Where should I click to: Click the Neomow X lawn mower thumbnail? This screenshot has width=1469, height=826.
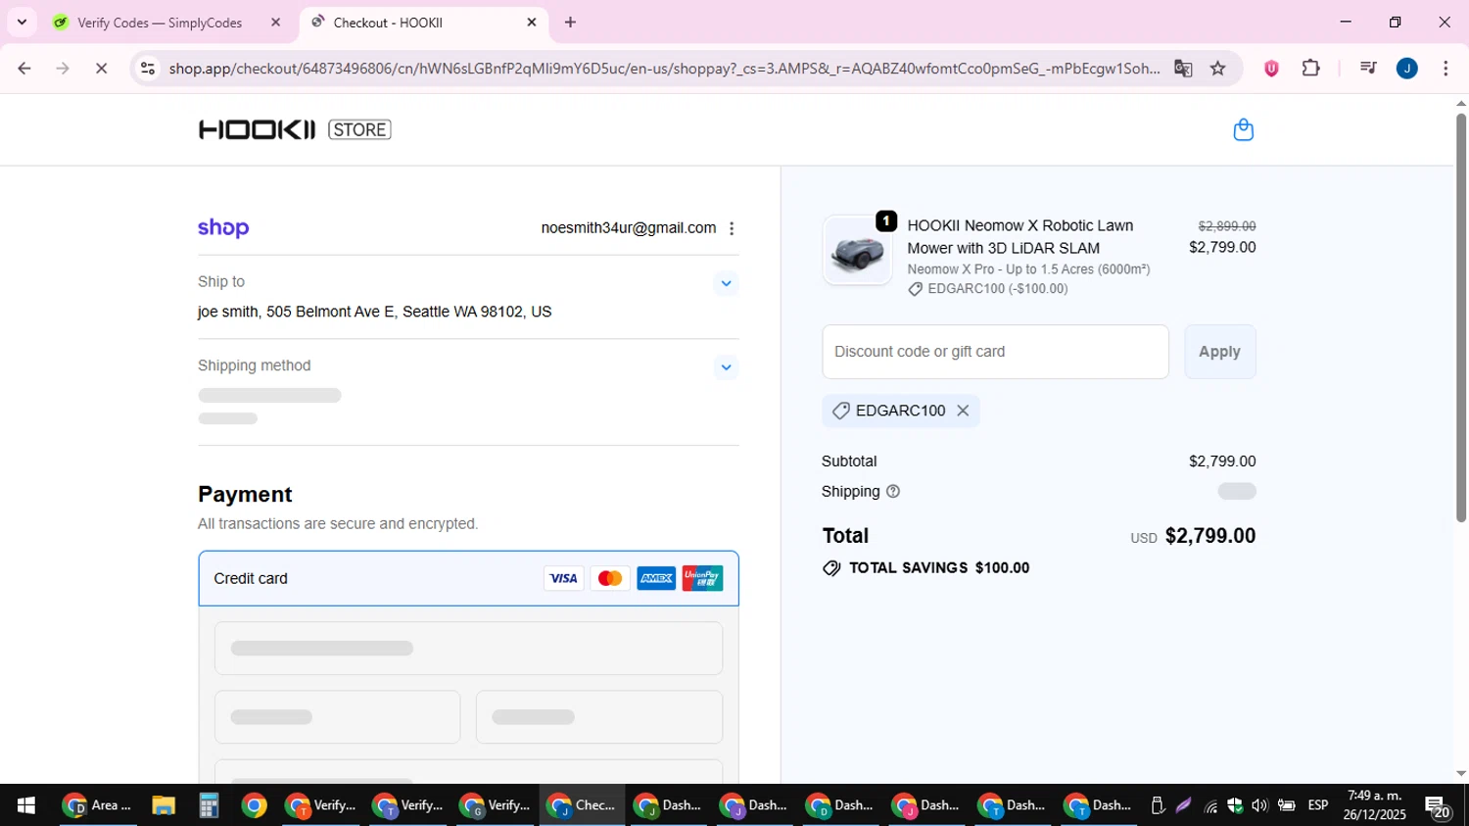pos(857,251)
